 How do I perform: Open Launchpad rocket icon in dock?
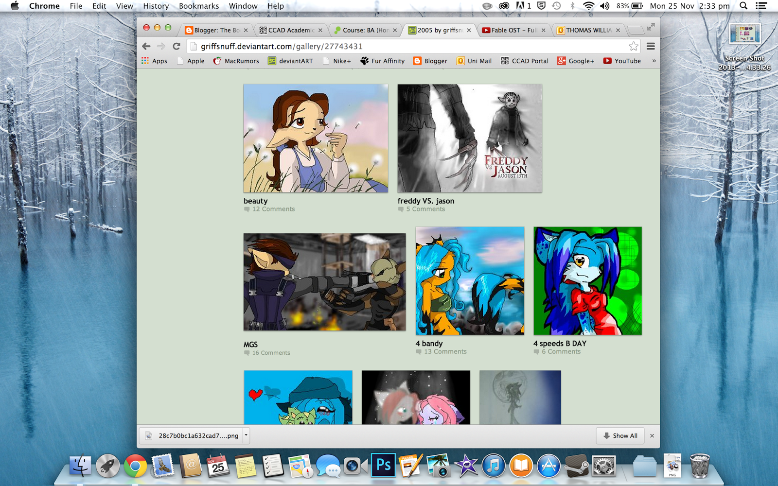point(107,466)
